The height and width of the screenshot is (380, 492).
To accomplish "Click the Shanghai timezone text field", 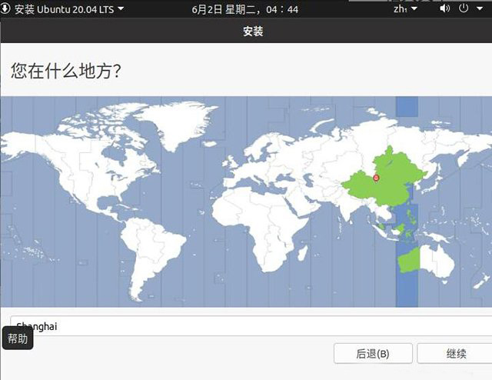I will (251, 326).
